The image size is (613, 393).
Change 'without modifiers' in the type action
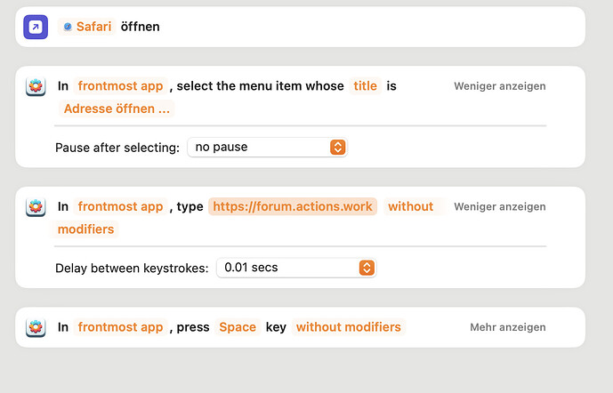pos(410,206)
